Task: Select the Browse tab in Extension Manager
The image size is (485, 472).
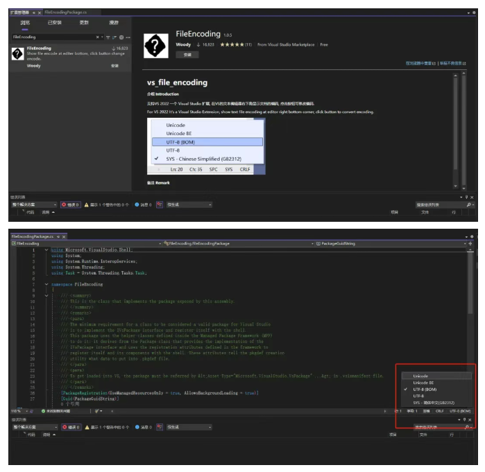Action: [25, 23]
